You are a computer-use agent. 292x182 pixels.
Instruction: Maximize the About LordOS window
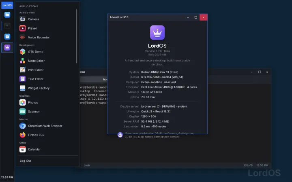tap(196, 17)
